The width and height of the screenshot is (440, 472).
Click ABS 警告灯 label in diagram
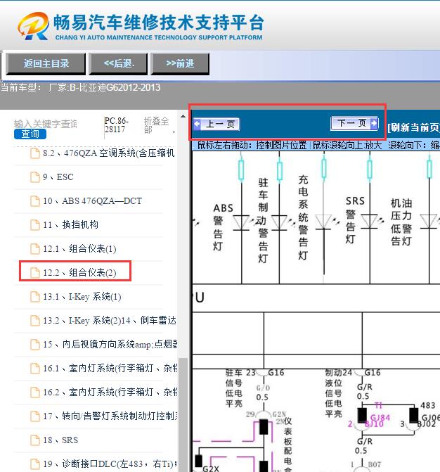(x=222, y=227)
